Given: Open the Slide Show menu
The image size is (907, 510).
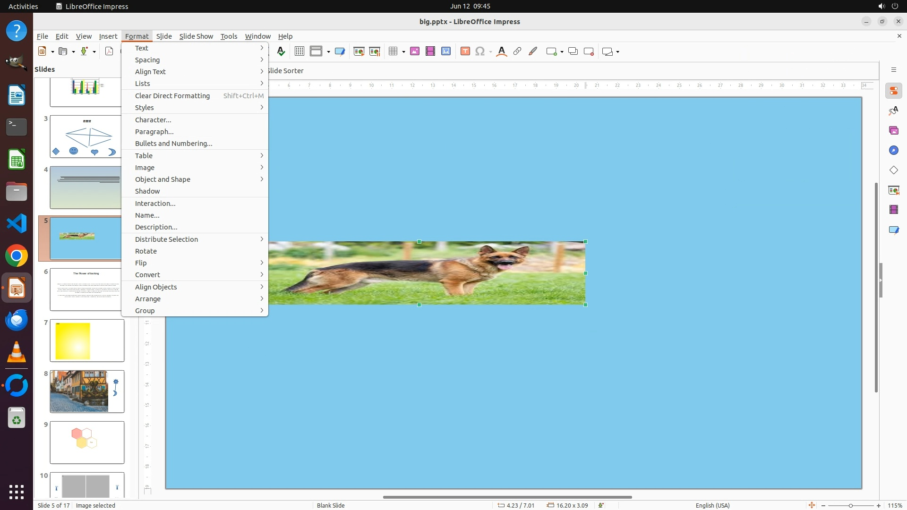Looking at the screenshot, I should [x=196, y=36].
